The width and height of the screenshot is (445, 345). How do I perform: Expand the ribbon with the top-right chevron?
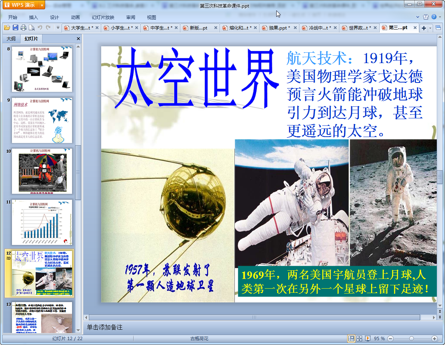[x=418, y=17]
